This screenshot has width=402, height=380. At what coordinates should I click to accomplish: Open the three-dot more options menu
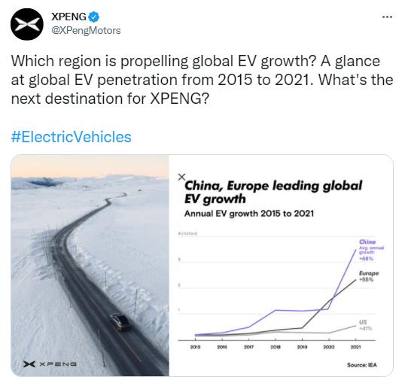pyautogui.click(x=387, y=17)
